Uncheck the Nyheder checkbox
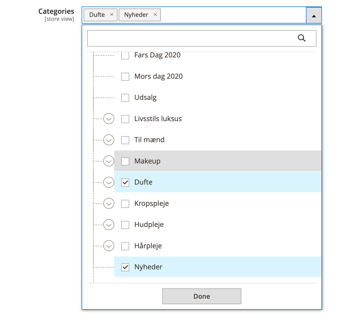Screen dimensions: 354x327 [x=125, y=267]
